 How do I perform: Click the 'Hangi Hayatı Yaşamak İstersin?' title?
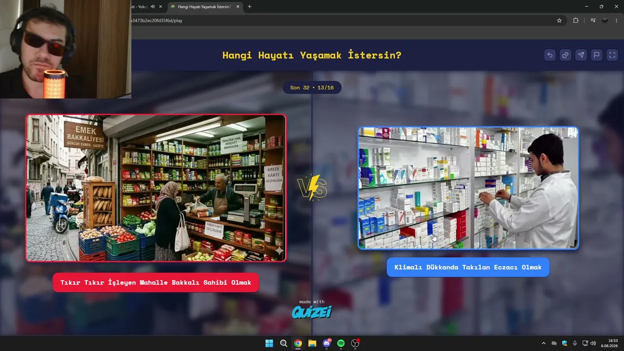tap(312, 55)
